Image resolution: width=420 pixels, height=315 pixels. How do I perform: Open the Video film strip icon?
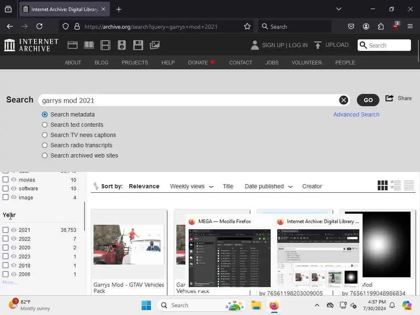105,45
